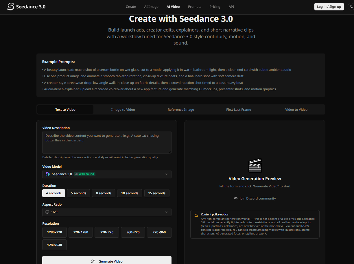Click the 'Duration' label
354x264 pixels.
(49, 186)
